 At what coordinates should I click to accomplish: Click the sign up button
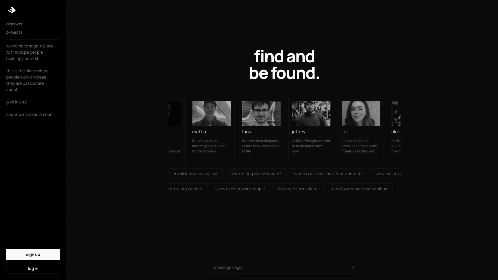(33, 254)
